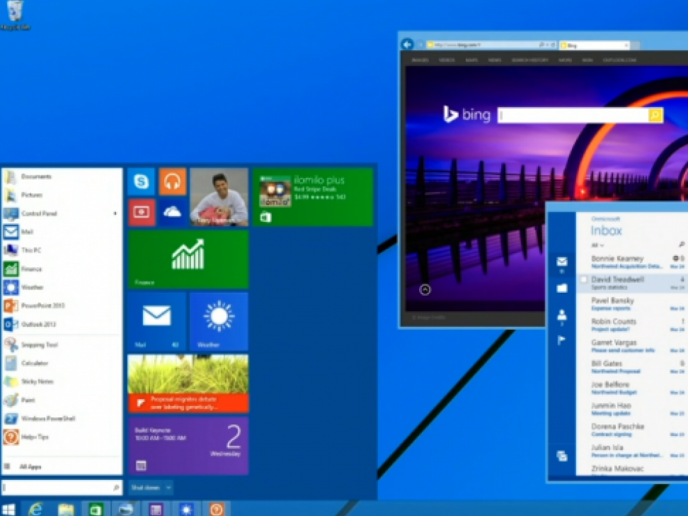Open SEARCH HISTORY in Bing nav bar

pyautogui.click(x=530, y=60)
